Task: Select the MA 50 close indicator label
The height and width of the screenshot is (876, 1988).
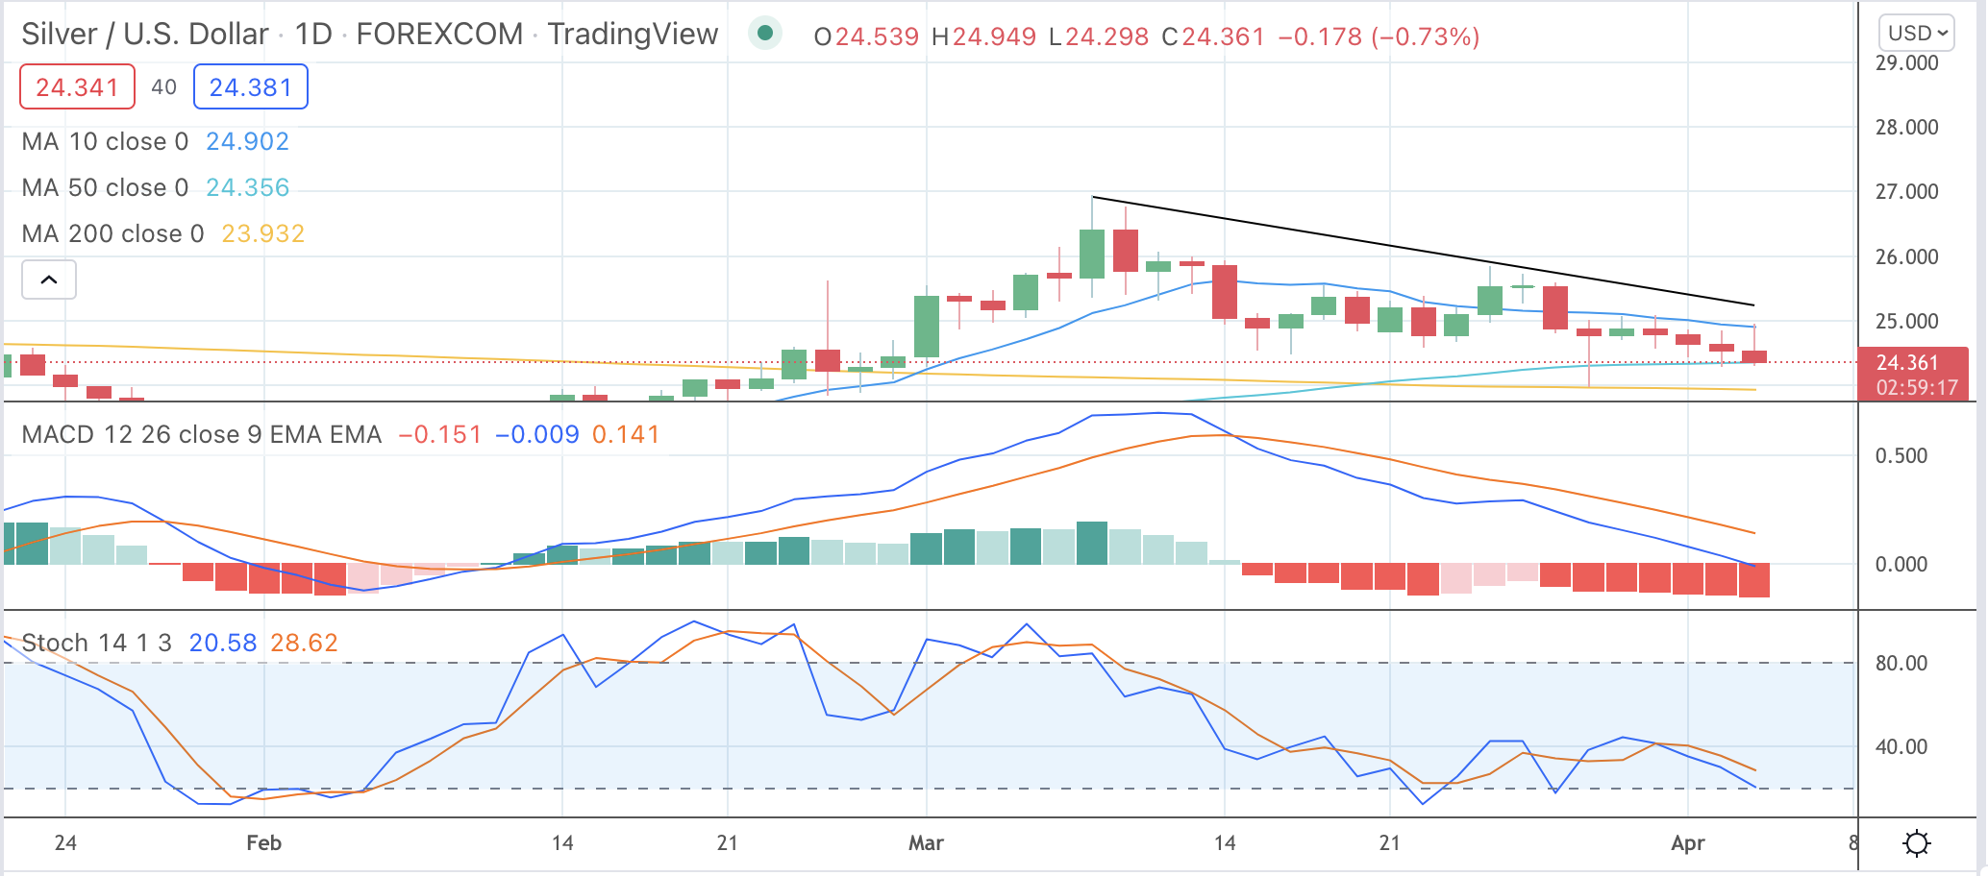Action: (105, 187)
